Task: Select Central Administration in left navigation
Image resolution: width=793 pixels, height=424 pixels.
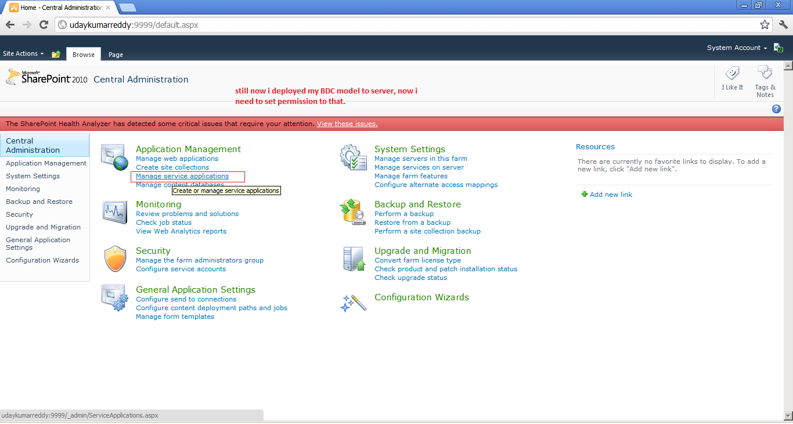Action: (x=45, y=145)
